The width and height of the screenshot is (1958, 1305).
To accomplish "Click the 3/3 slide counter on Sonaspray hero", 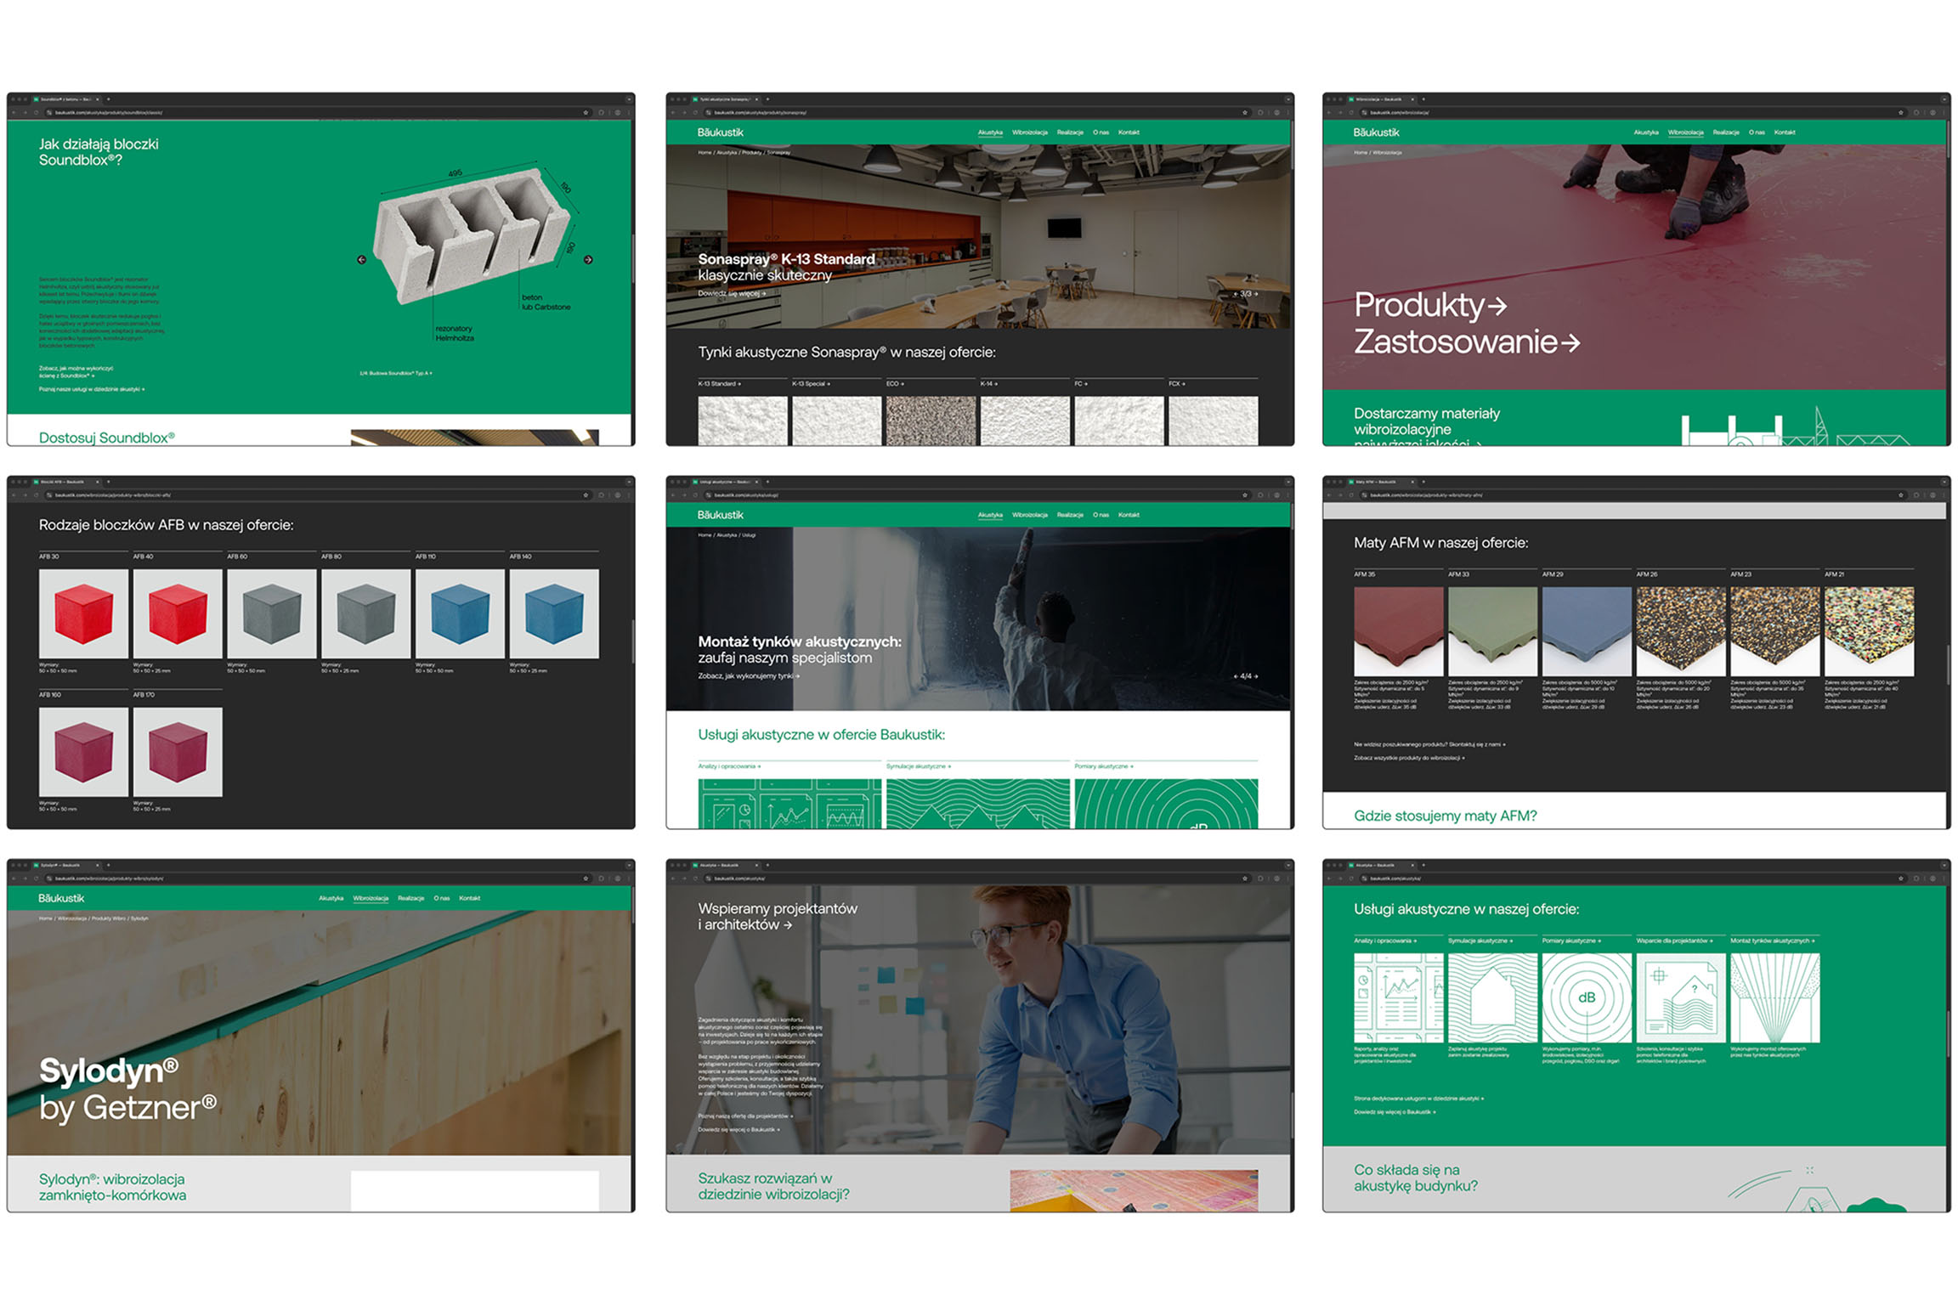I will (1246, 294).
